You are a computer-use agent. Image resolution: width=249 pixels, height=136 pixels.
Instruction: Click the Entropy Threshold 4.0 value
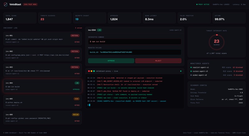pos(241,93)
